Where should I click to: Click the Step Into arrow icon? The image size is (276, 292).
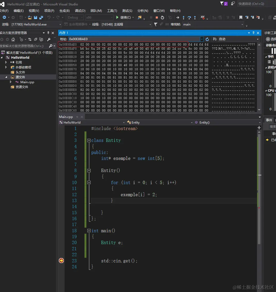pos(184,18)
